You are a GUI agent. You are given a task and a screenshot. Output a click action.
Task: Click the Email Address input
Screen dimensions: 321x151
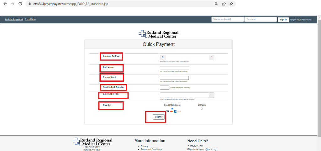click(184, 95)
